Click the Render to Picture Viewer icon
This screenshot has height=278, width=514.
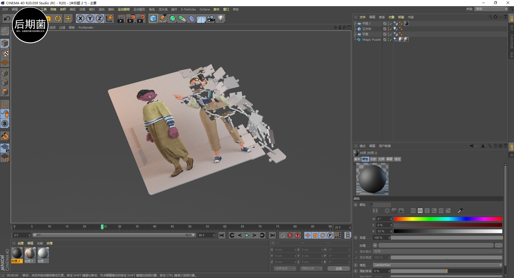[131, 18]
